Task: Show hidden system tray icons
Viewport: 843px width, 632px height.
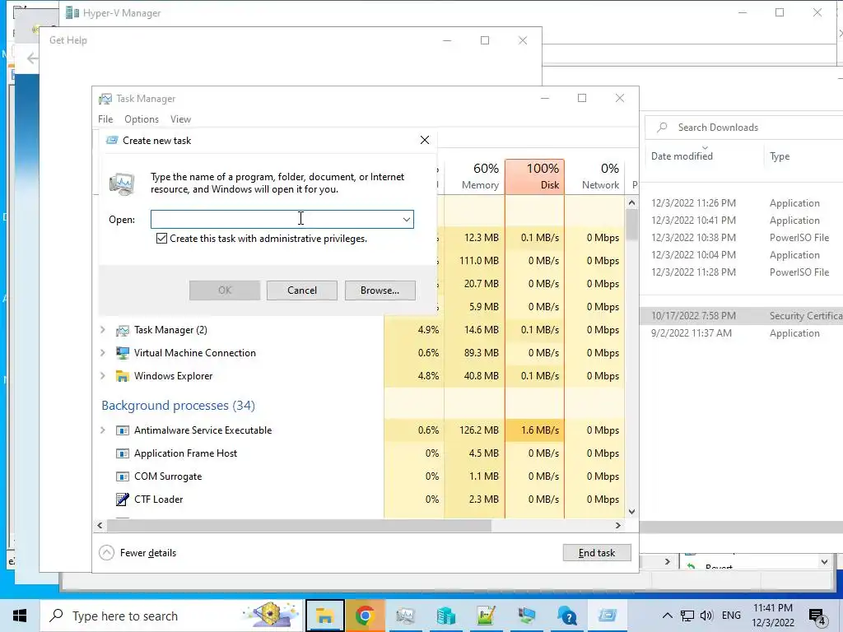Action: [x=667, y=616]
